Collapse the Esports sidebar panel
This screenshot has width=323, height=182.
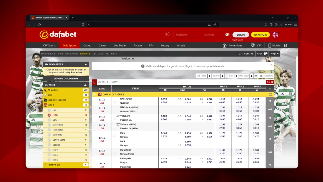click(x=85, y=85)
